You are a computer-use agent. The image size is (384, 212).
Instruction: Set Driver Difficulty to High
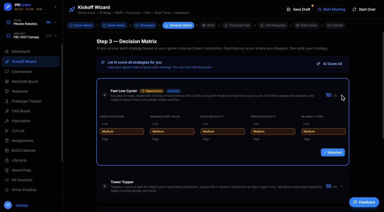[x=273, y=139]
